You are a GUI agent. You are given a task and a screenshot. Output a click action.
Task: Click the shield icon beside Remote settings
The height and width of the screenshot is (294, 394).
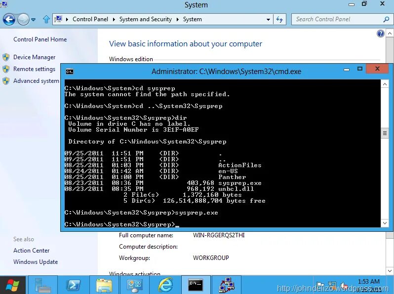(x=6, y=69)
